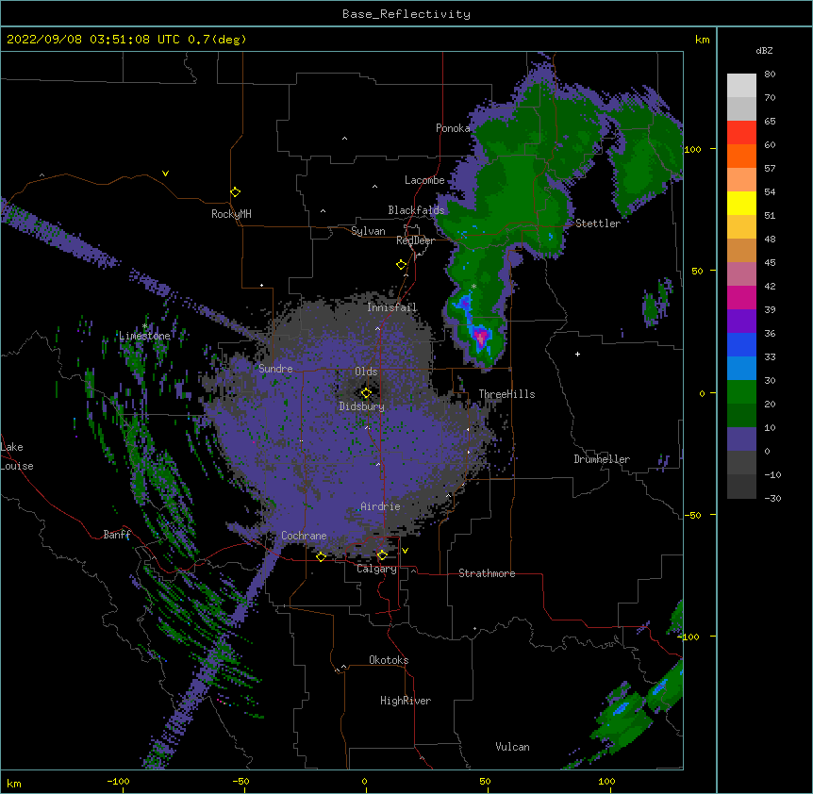The image size is (813, 794).
Task: Click the -100 tick label on right axis
Action: [689, 637]
